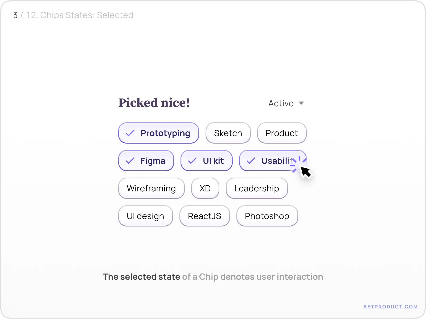Deselect the Figma chip
The image size is (426, 319).
[x=146, y=161]
